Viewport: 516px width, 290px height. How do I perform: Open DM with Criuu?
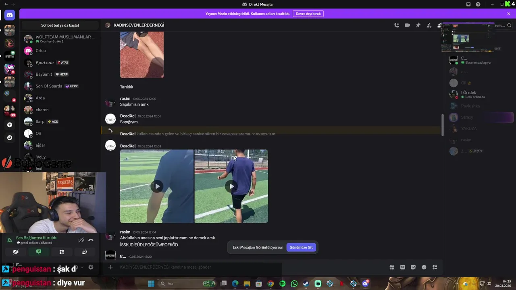pos(60,51)
